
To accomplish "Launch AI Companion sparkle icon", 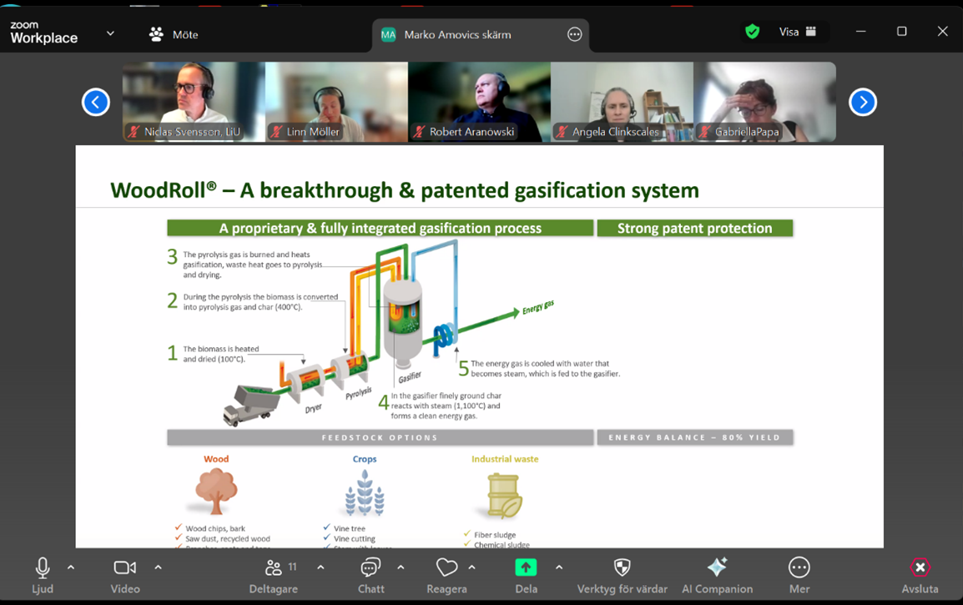I will tap(717, 568).
